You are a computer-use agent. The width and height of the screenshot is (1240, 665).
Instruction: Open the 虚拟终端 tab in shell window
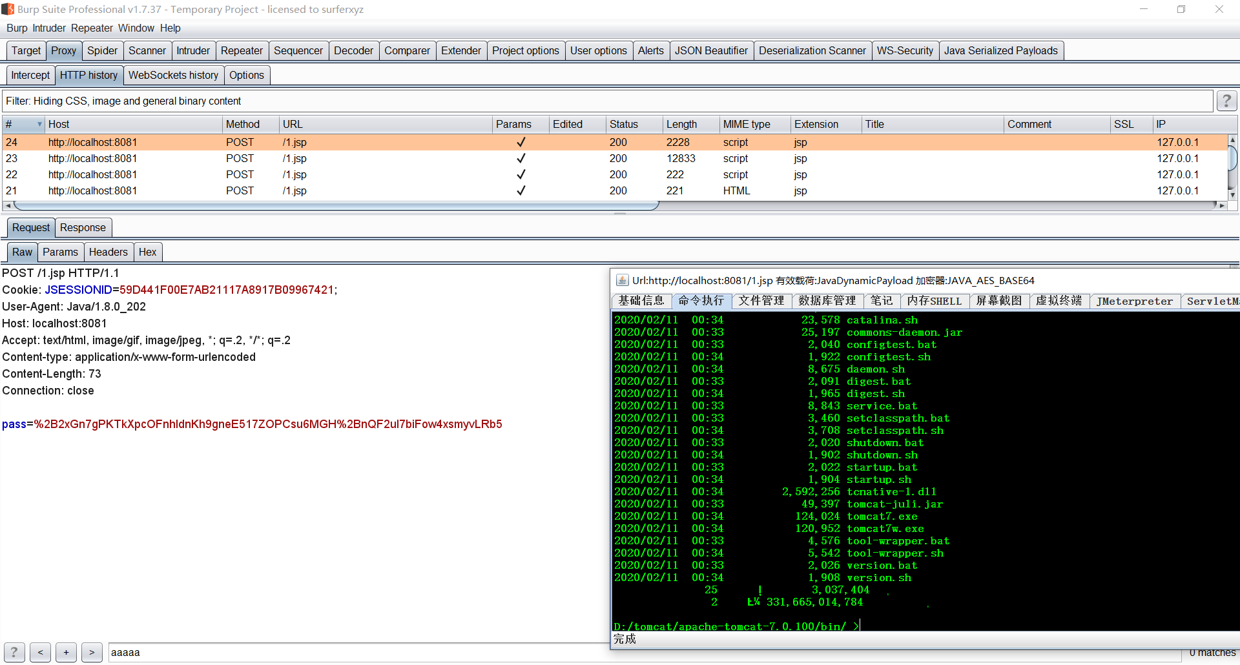click(x=1059, y=301)
